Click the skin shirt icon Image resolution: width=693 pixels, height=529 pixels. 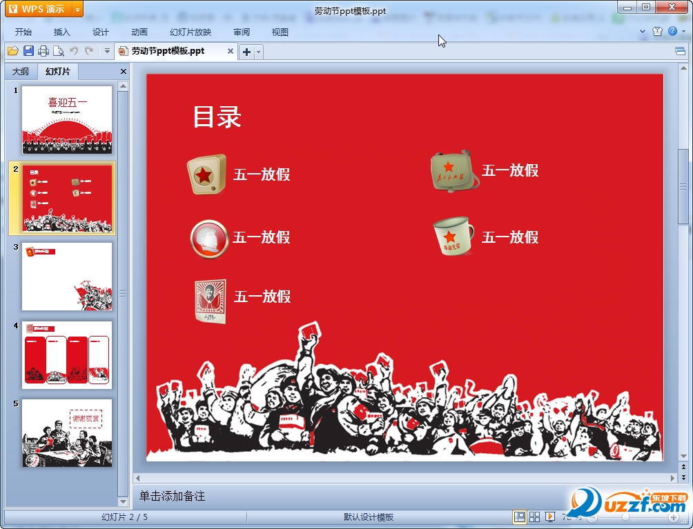pos(657,31)
